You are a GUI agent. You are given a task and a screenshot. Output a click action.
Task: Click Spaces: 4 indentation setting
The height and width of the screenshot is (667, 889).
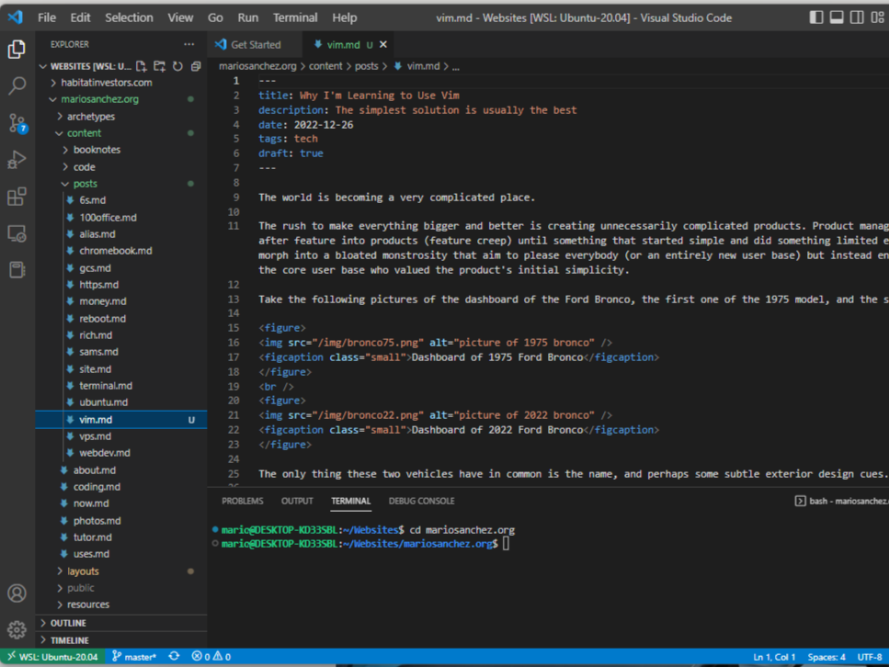tap(826, 657)
